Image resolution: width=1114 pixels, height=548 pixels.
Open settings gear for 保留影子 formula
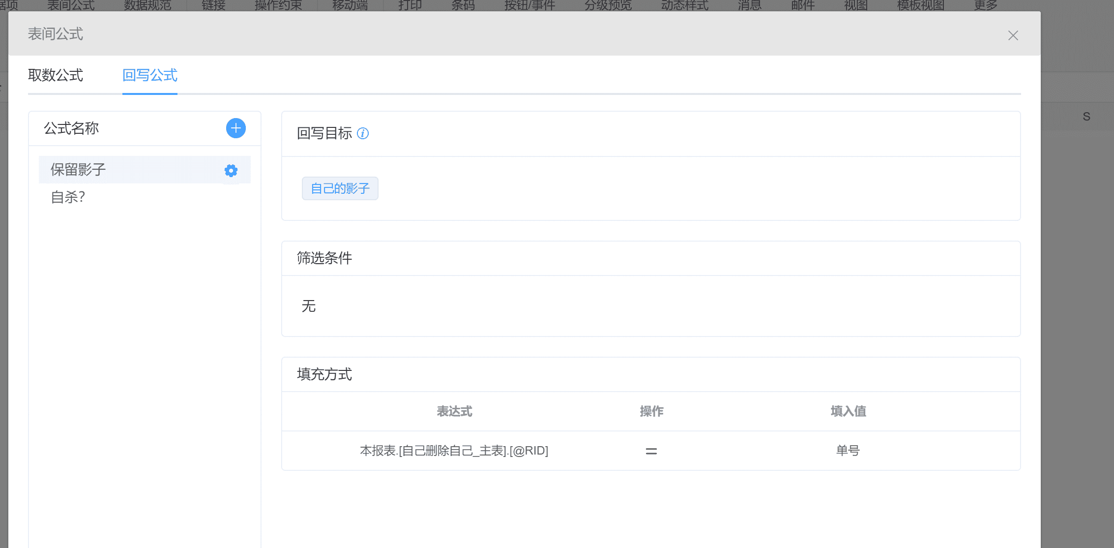pyautogui.click(x=231, y=171)
